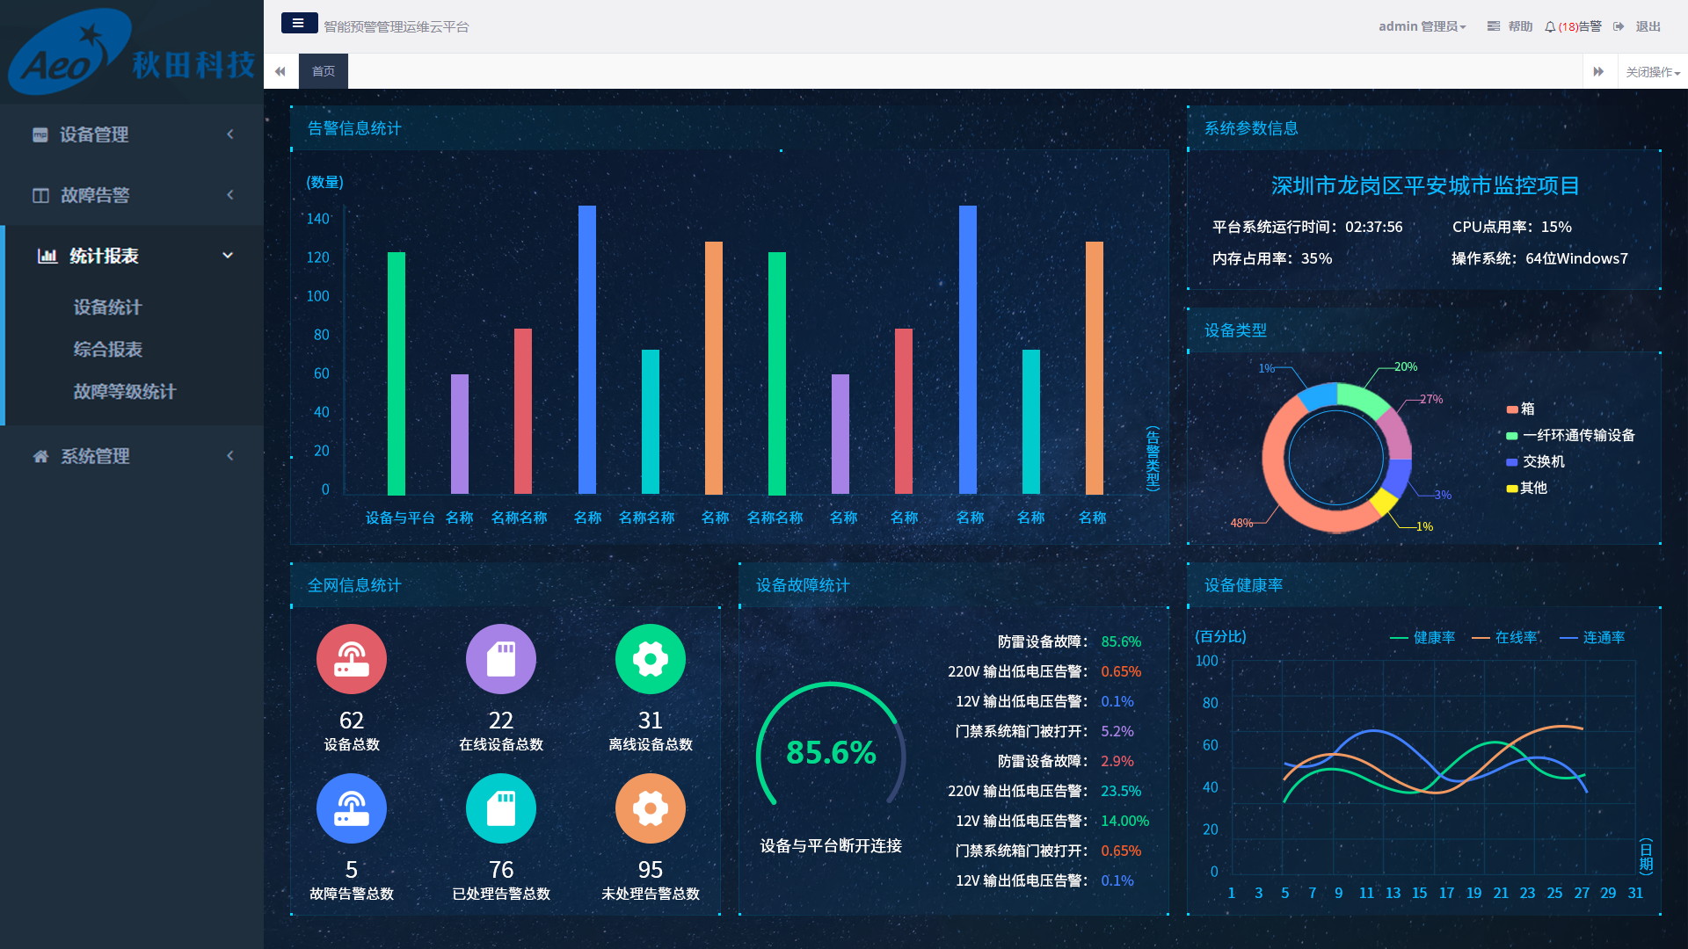Click the 操作系统: 64位Windows7 text

click(x=1539, y=259)
